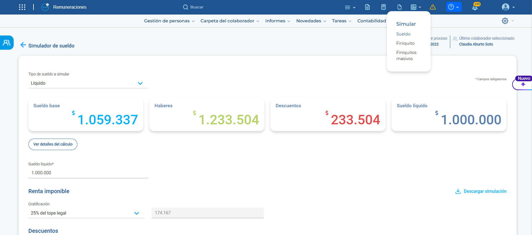Screen dimensions: 532x235
Task: Open the Gestión de personas menu
Action: click(169, 21)
